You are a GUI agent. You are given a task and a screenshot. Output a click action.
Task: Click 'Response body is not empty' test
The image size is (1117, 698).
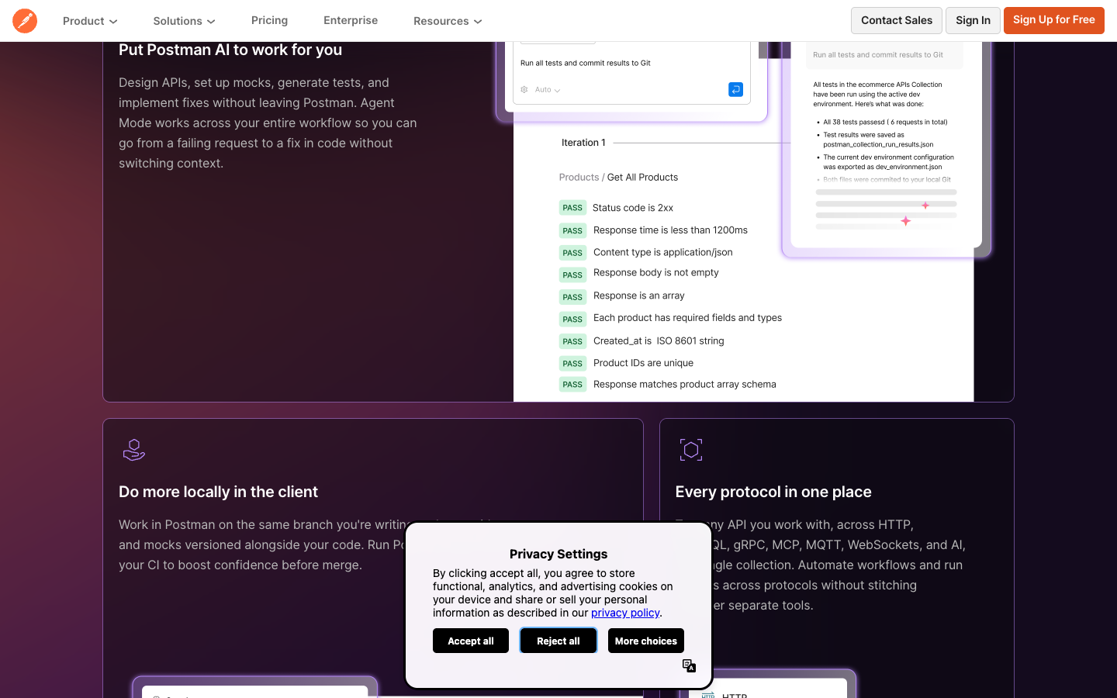click(656, 273)
